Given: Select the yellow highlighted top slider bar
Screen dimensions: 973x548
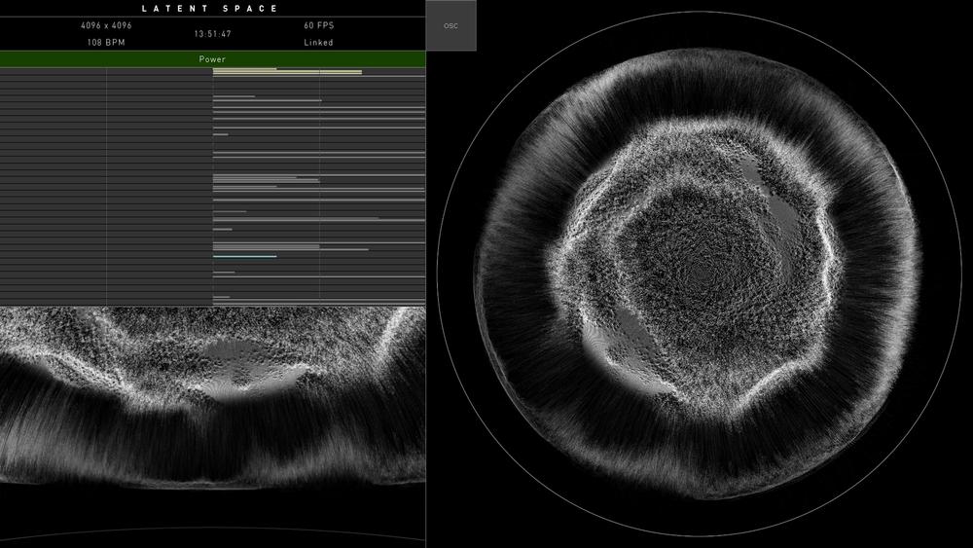Looking at the screenshot, I should [287, 72].
